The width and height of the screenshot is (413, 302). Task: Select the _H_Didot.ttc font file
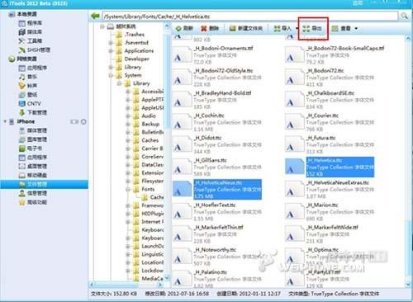coord(217,144)
